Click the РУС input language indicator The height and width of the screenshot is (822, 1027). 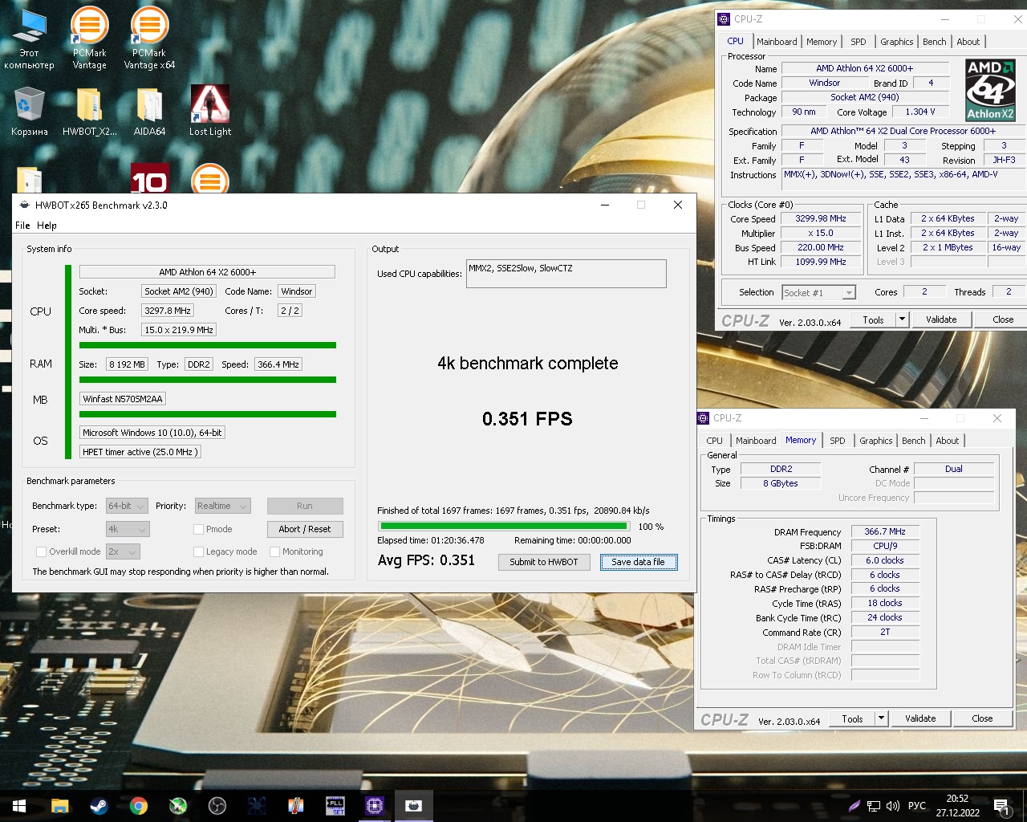[x=917, y=806]
